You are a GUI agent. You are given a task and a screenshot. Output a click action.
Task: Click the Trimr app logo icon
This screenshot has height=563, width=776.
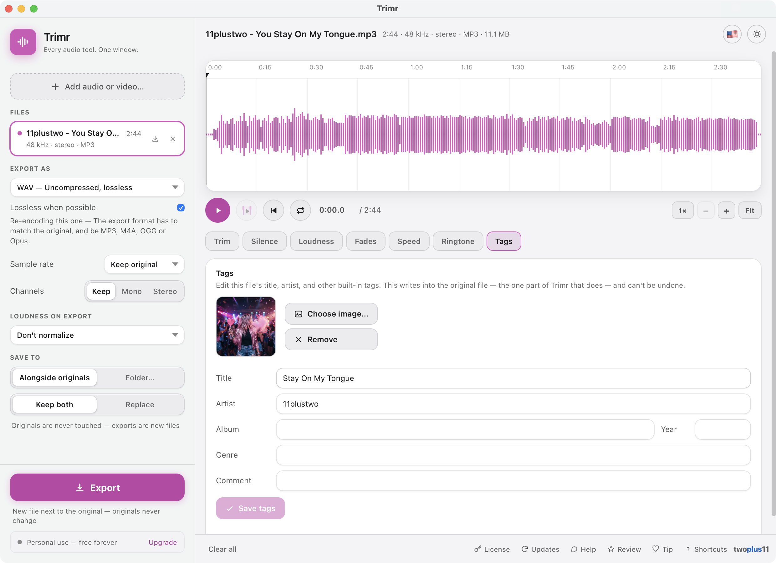pyautogui.click(x=23, y=42)
